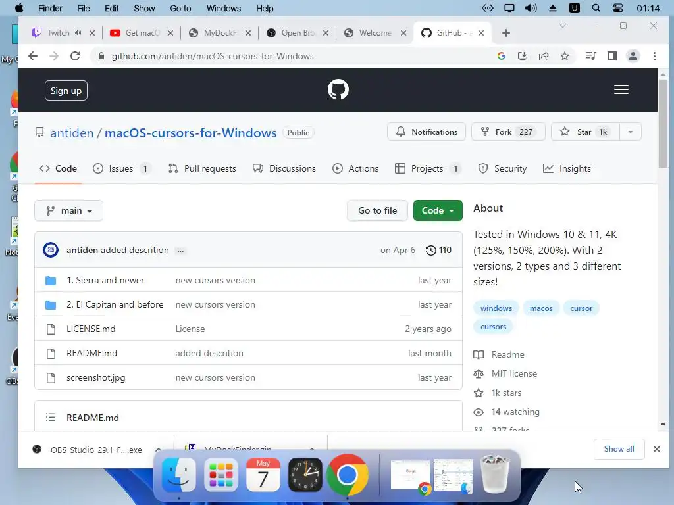Launch Google Chrome from the dock
This screenshot has height=505, width=674.
[348, 475]
